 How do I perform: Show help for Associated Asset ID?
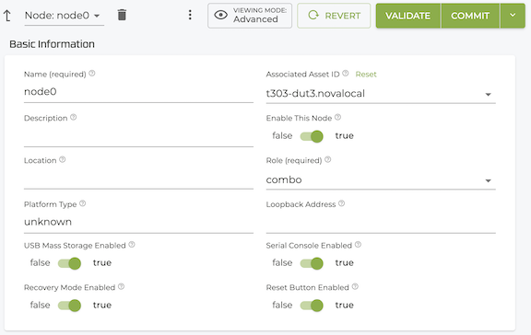(346, 74)
